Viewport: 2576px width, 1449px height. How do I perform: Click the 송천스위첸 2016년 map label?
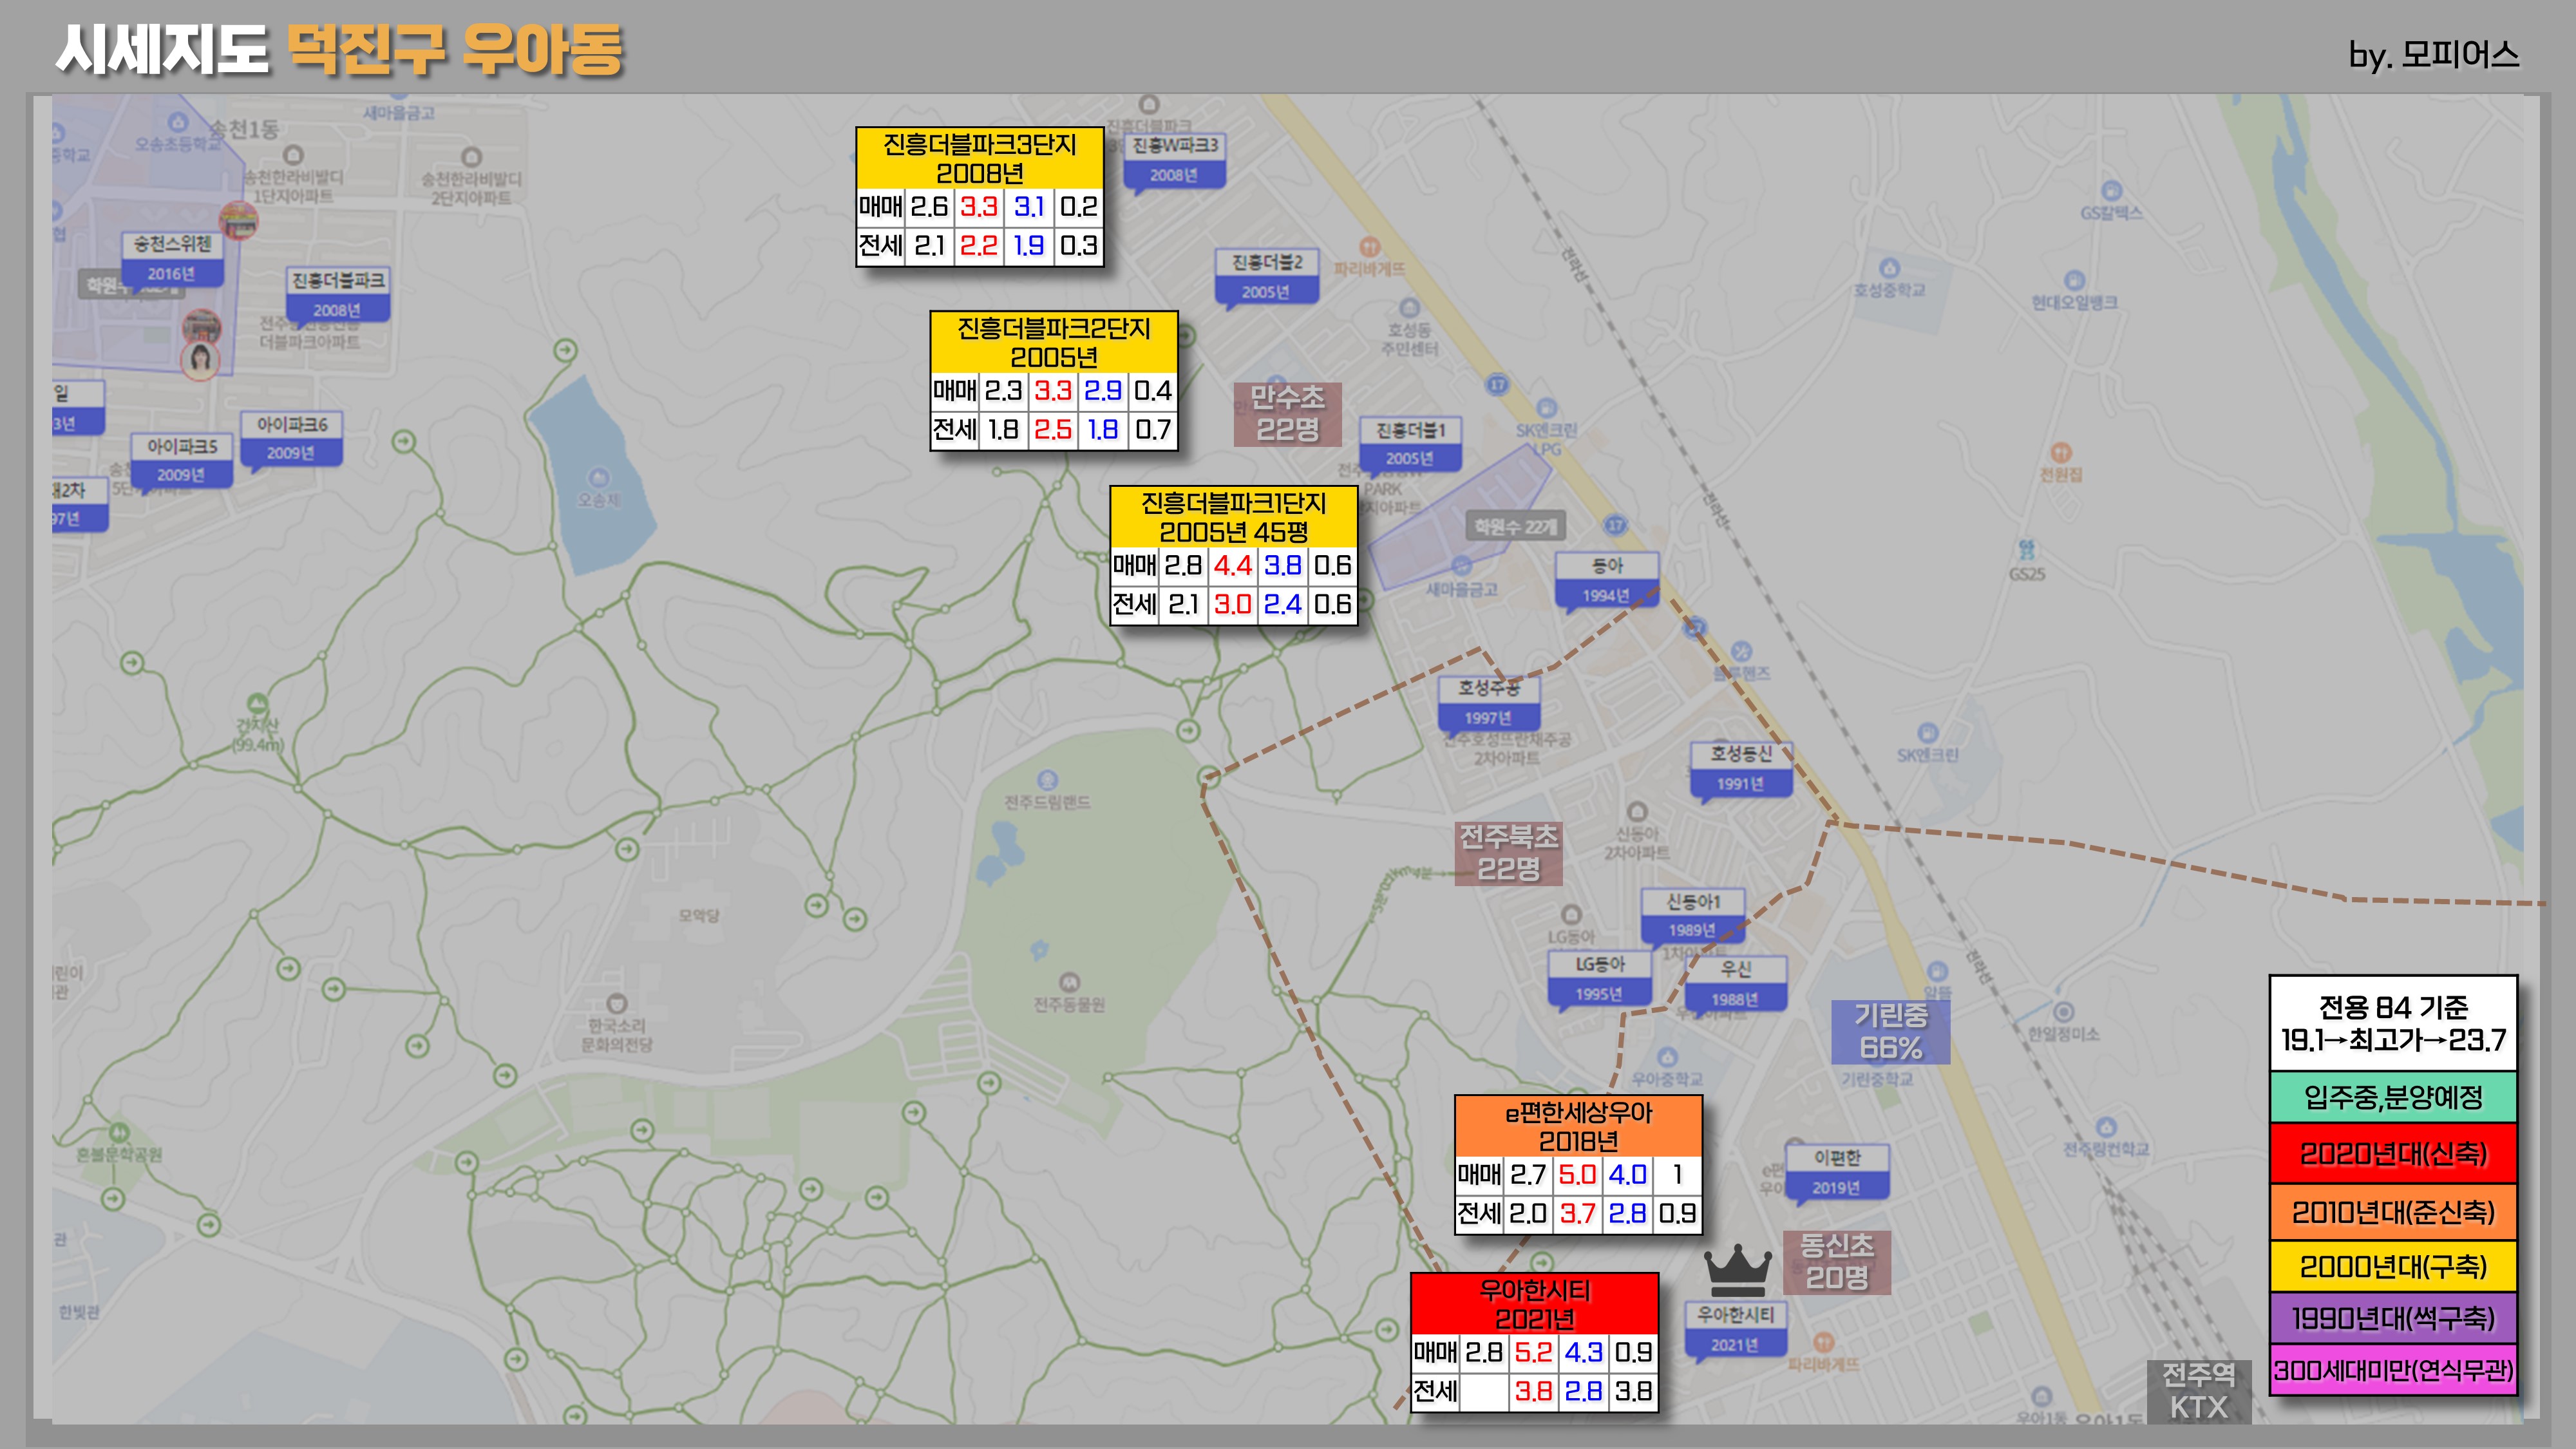172,258
